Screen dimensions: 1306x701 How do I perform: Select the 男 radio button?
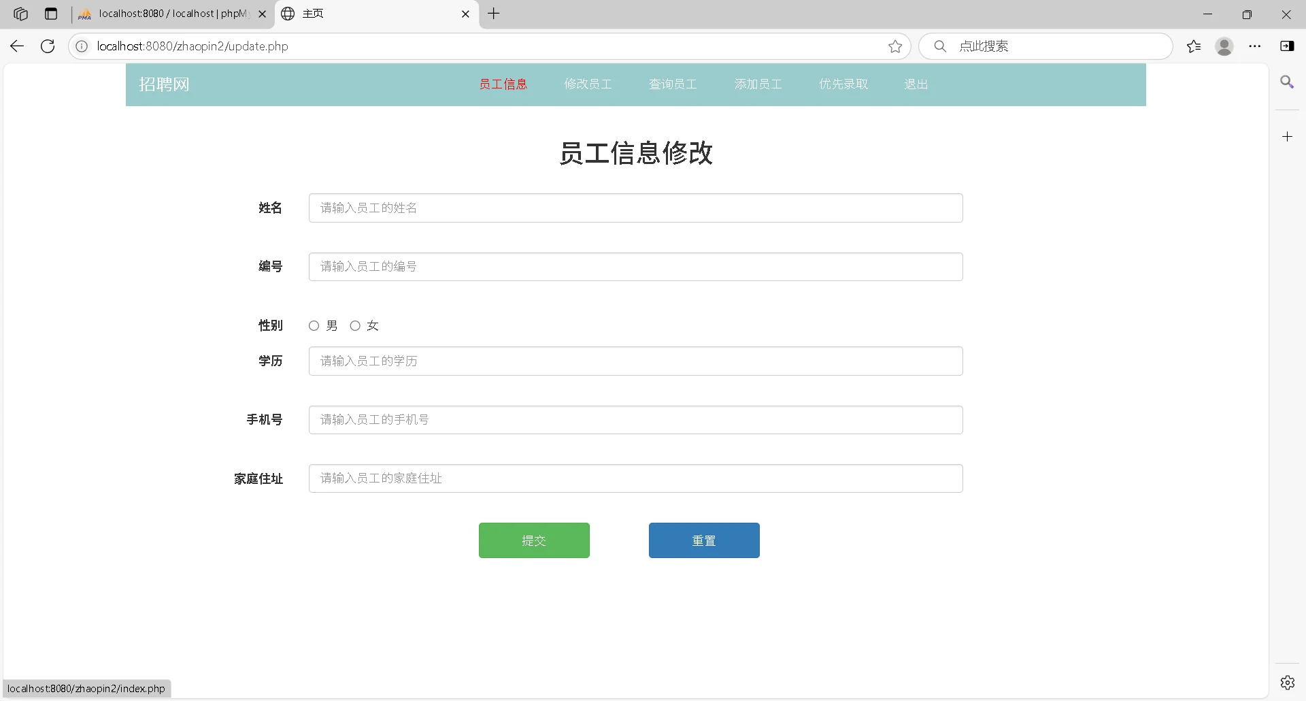[314, 326]
